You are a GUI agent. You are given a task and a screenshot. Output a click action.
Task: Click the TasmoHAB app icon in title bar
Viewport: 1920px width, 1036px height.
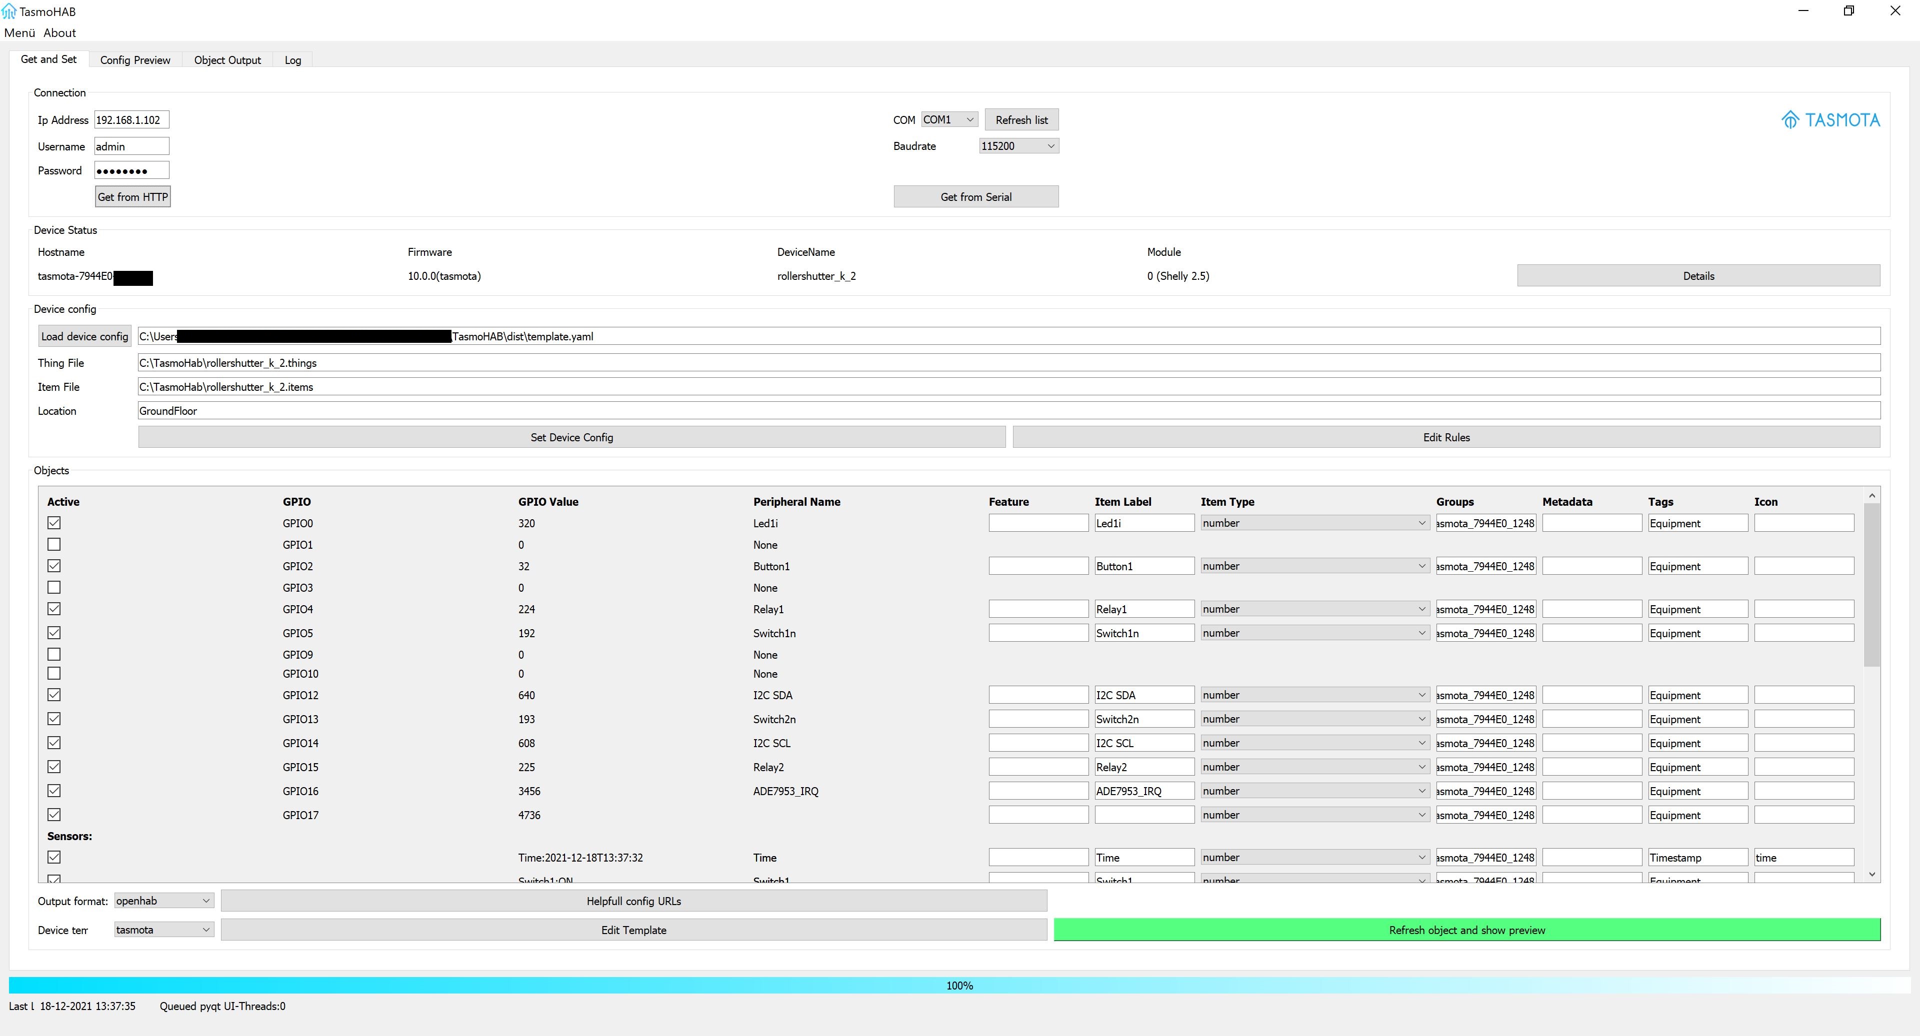(8, 11)
